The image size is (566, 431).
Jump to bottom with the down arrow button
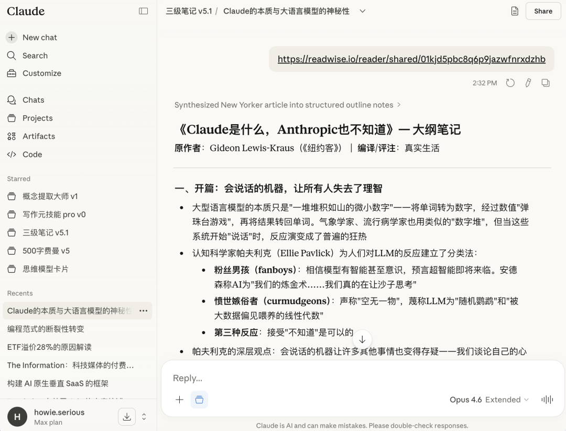tap(362, 339)
